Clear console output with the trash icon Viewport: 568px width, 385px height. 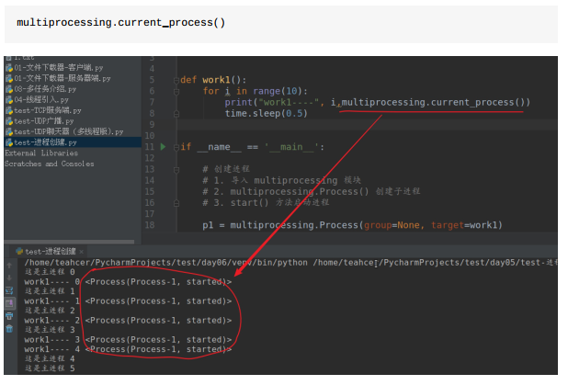click(x=9, y=329)
